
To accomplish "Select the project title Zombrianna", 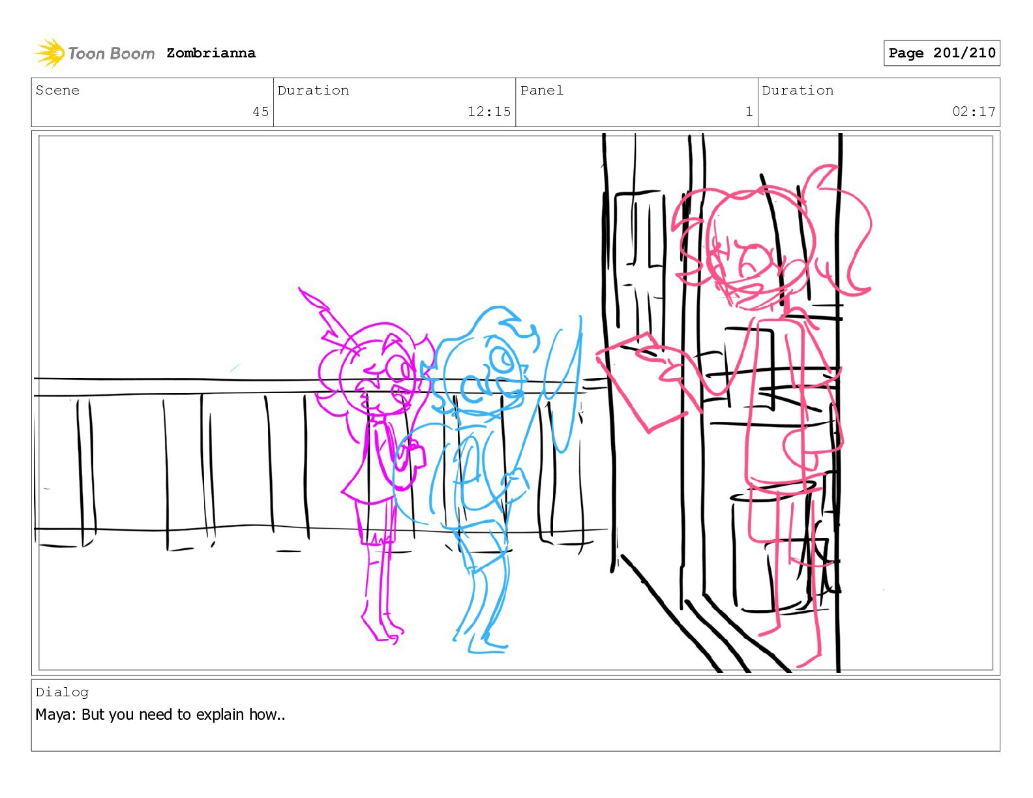I will click(x=211, y=53).
